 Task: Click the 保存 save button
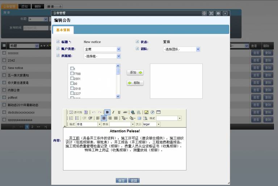[121, 180]
